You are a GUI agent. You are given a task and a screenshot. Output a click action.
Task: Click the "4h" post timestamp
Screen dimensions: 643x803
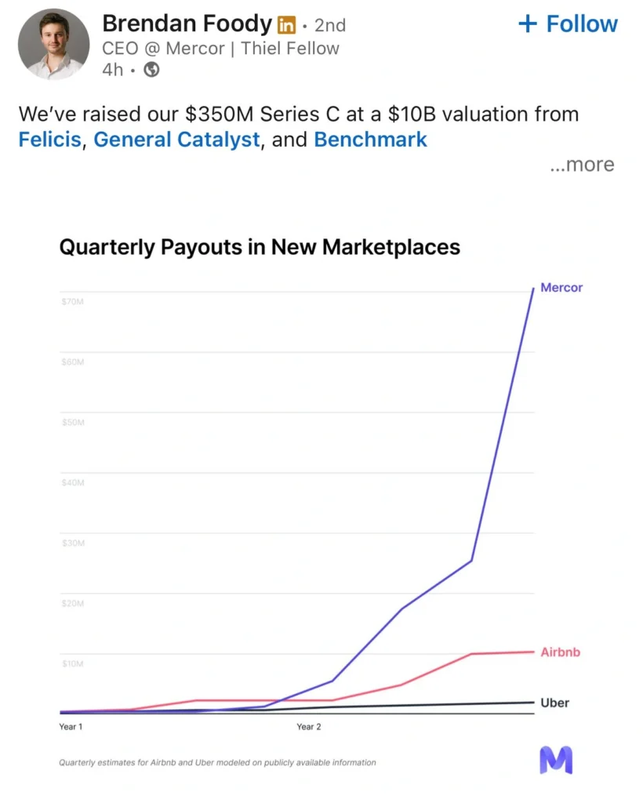(x=111, y=71)
